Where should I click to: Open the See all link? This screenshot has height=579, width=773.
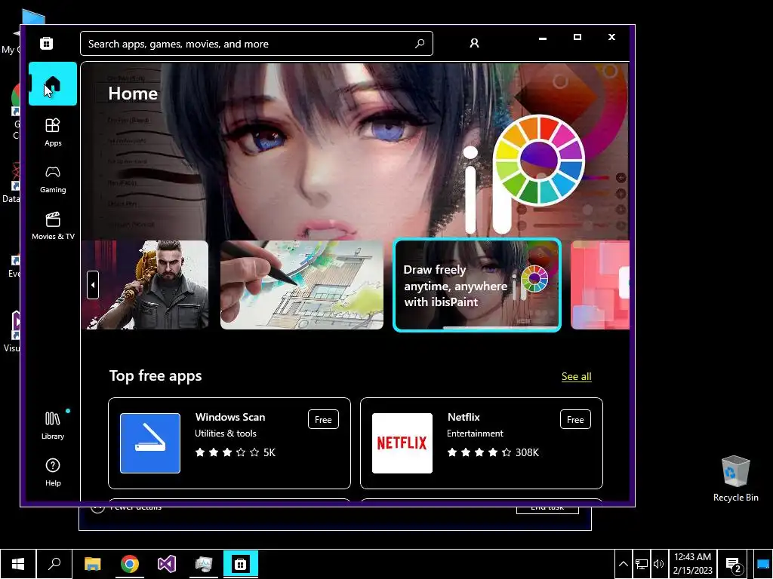[576, 376]
